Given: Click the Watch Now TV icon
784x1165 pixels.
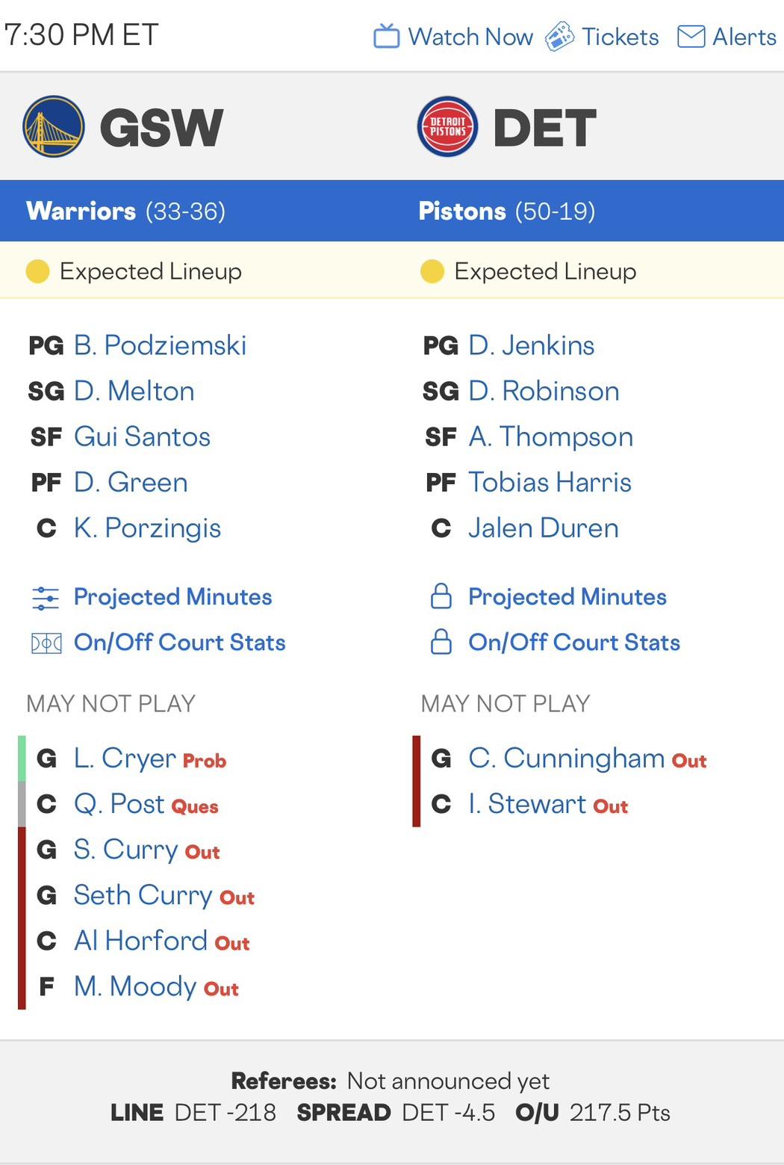Looking at the screenshot, I should 386,36.
